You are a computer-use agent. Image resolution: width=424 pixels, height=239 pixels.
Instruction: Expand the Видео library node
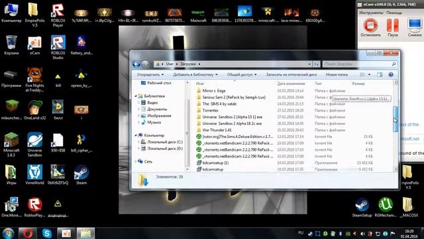139,103
